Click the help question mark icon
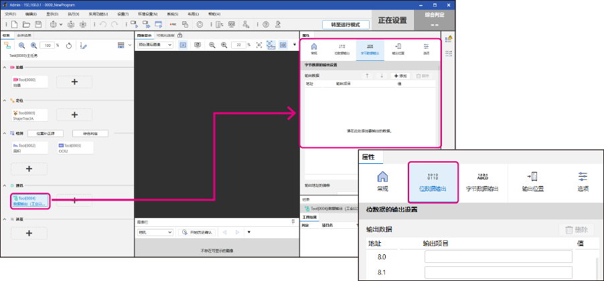This screenshot has width=604, height=281. [266, 24]
